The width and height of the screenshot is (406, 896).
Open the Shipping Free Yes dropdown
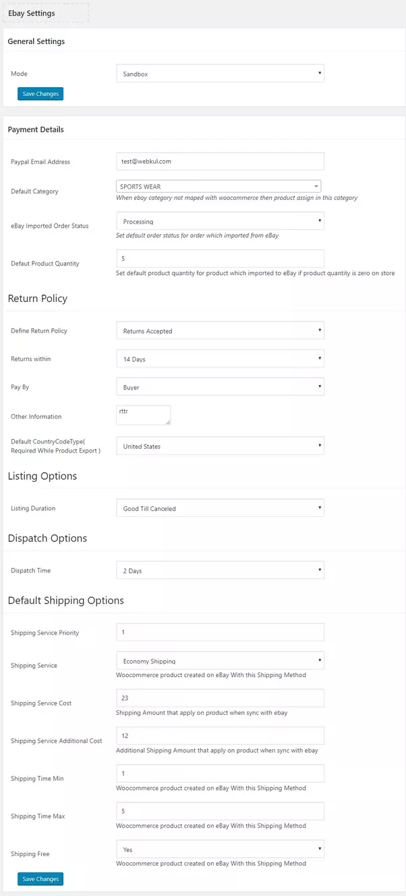tap(220, 849)
